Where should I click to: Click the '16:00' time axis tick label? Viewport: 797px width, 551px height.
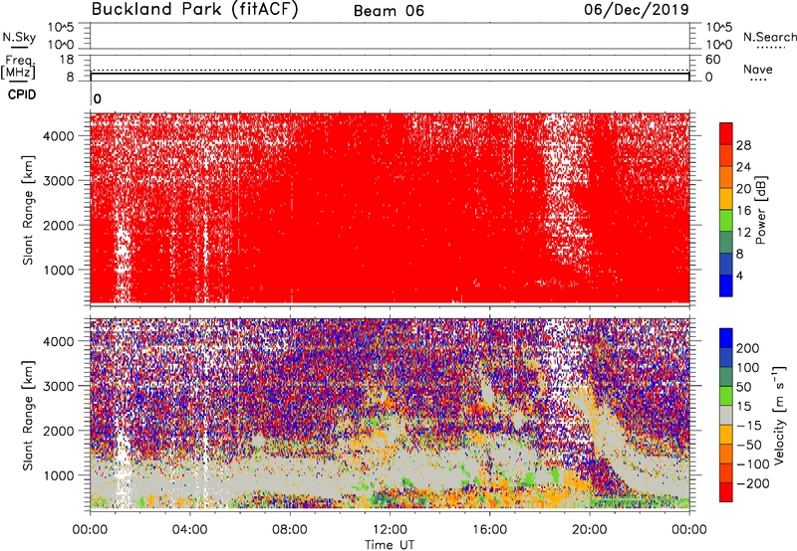pyautogui.click(x=489, y=530)
